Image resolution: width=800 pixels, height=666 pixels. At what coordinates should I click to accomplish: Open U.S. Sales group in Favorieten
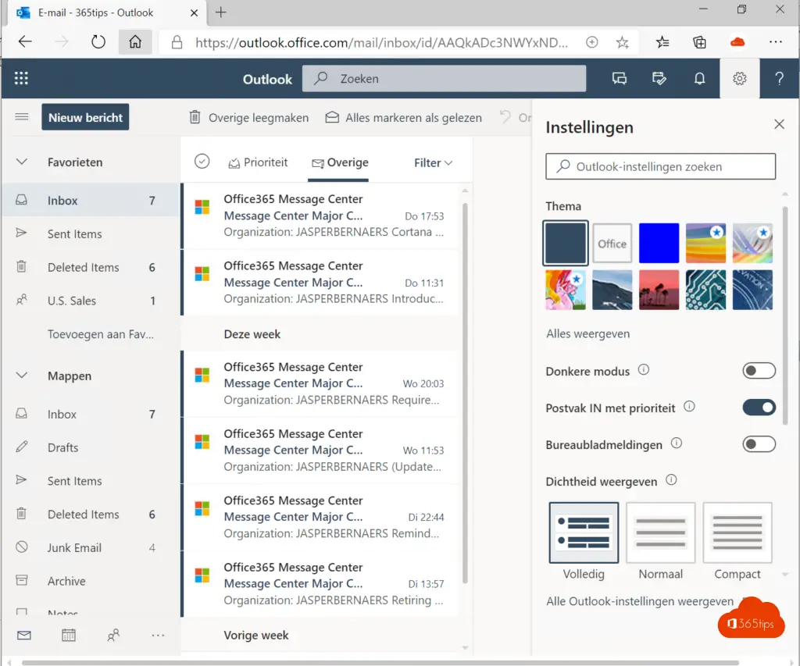point(91,301)
